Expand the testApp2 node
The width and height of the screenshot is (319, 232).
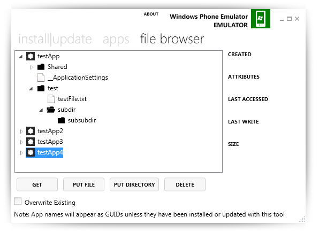tap(21, 132)
